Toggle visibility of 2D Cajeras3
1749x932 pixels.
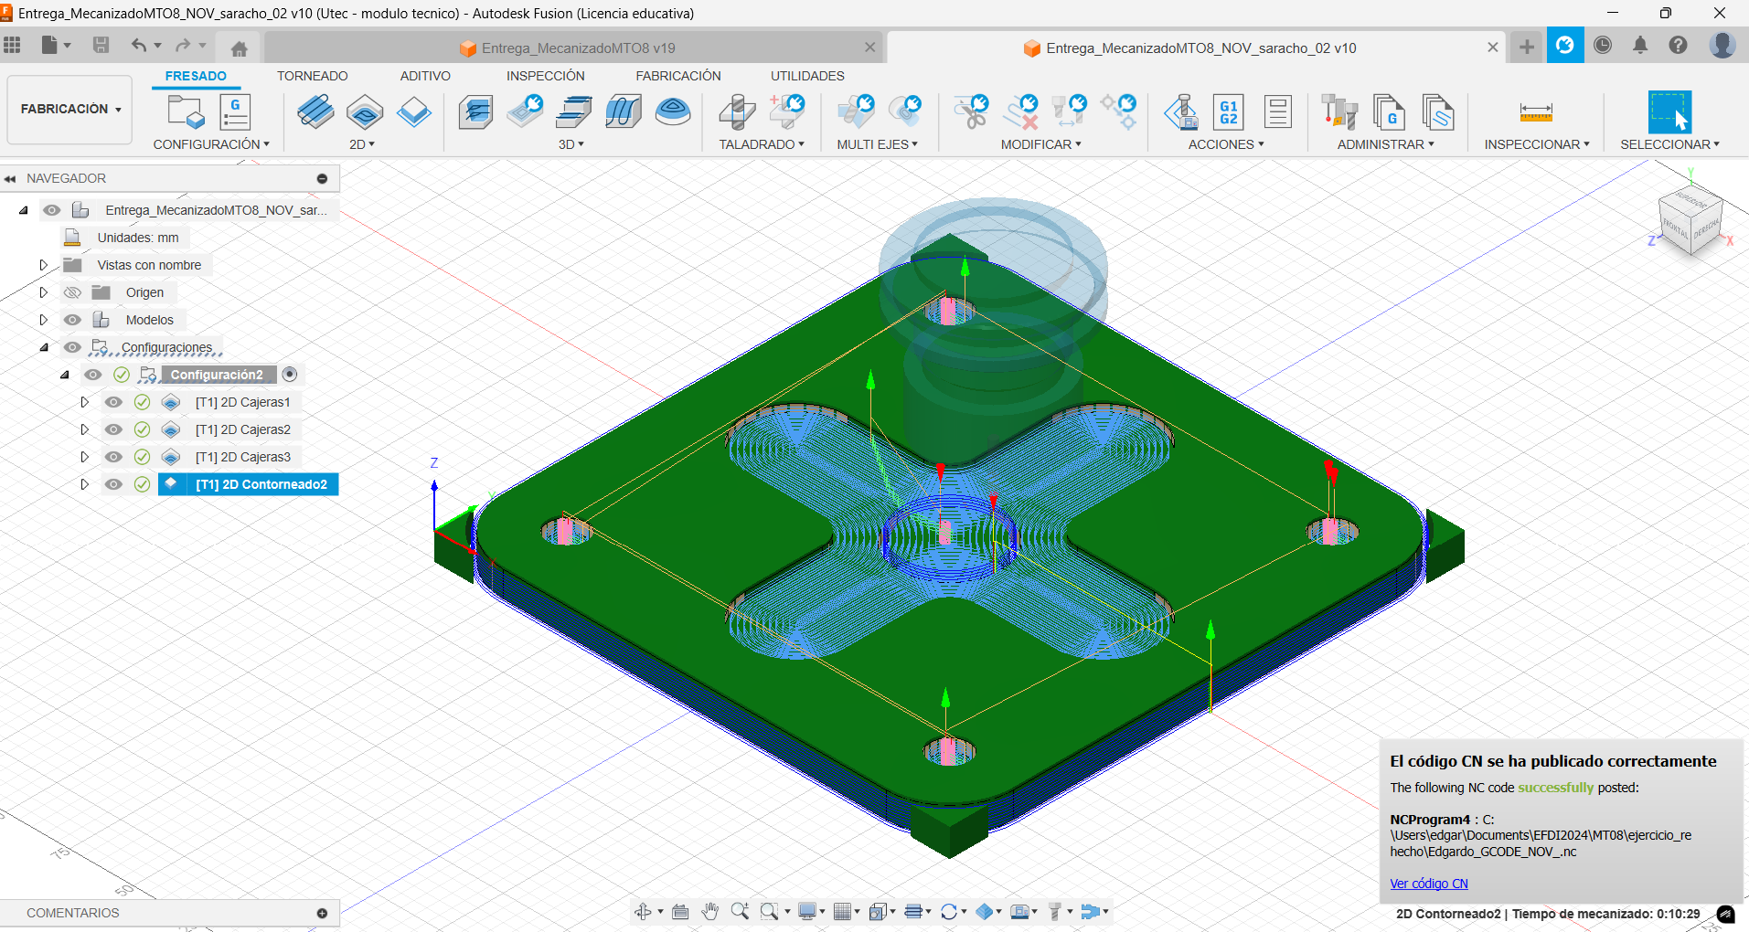[113, 457]
